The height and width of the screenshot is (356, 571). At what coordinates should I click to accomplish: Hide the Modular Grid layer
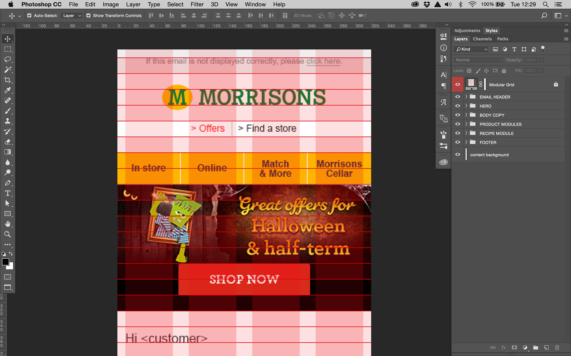457,85
